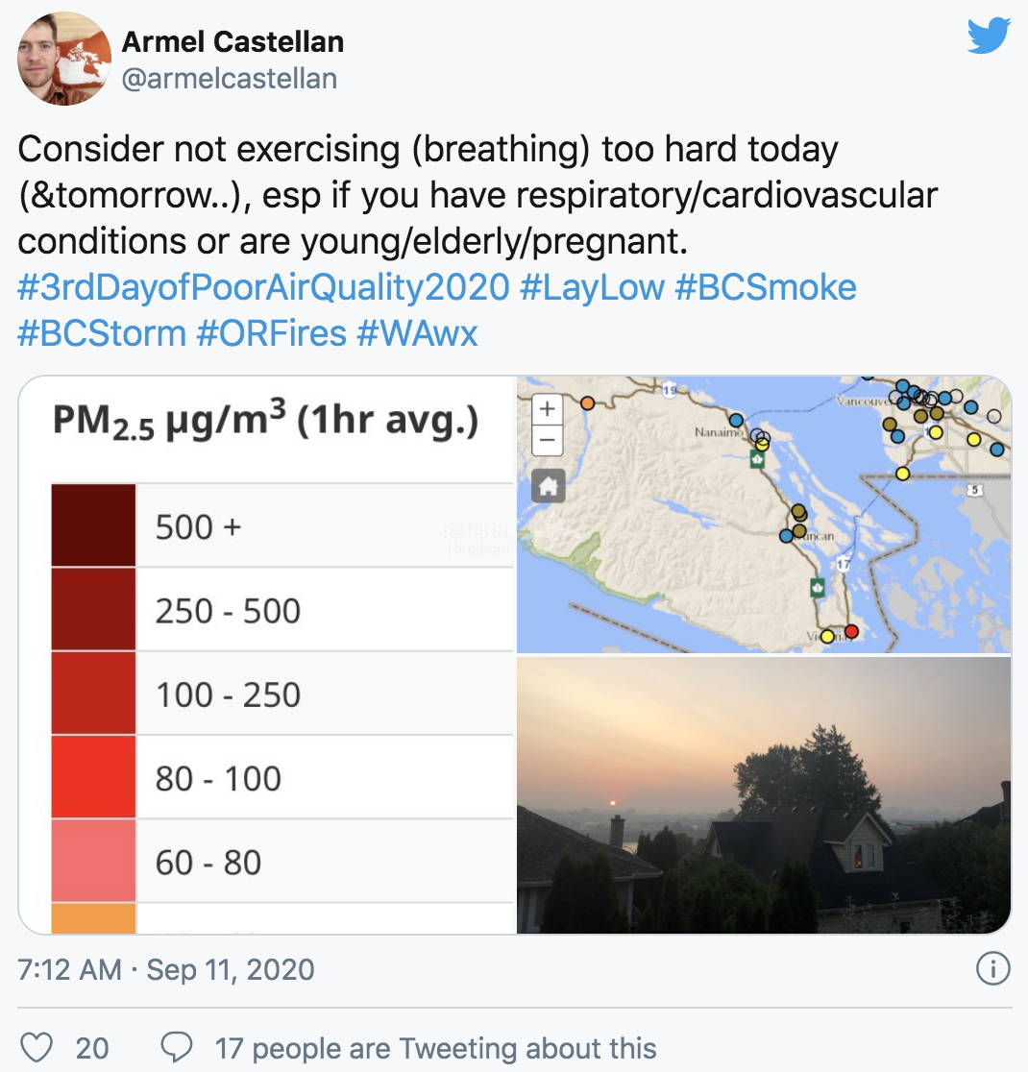Viewport: 1028px width, 1072px height.
Task: Zoom out on the map
Action: tap(548, 440)
